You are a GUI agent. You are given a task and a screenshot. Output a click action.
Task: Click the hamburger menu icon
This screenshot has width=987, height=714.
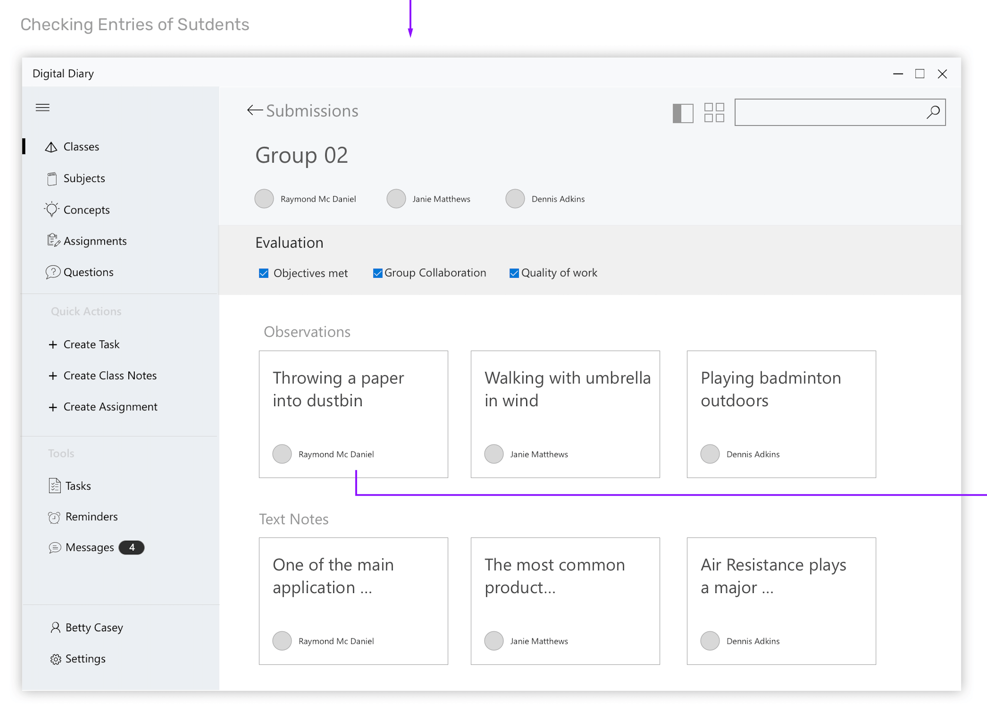[42, 108]
